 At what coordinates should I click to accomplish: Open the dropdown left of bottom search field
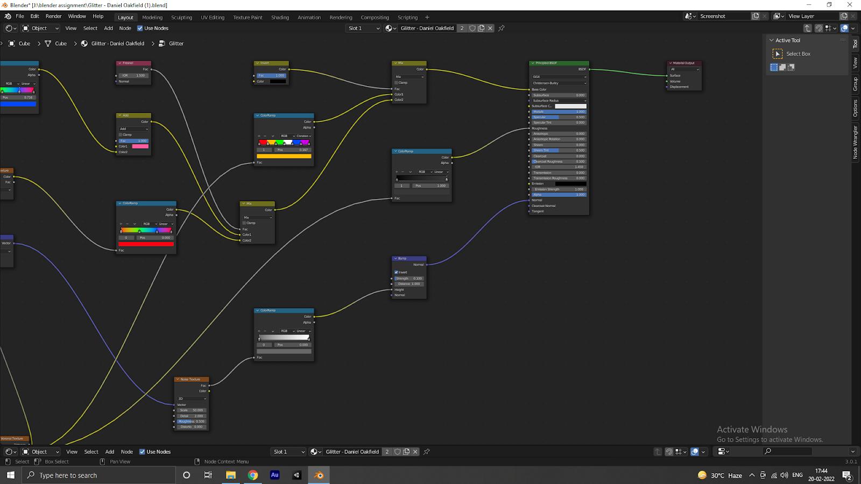(723, 452)
